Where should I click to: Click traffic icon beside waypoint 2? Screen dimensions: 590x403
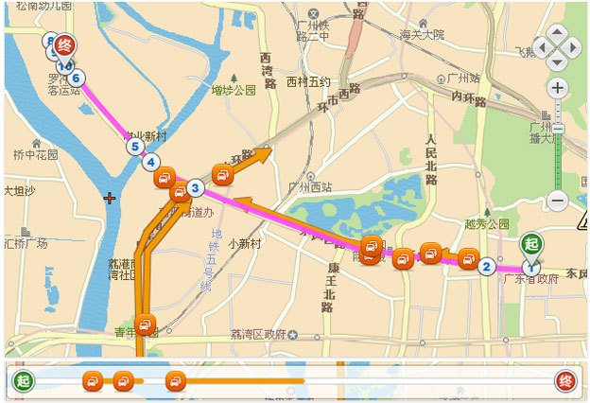tap(468, 259)
